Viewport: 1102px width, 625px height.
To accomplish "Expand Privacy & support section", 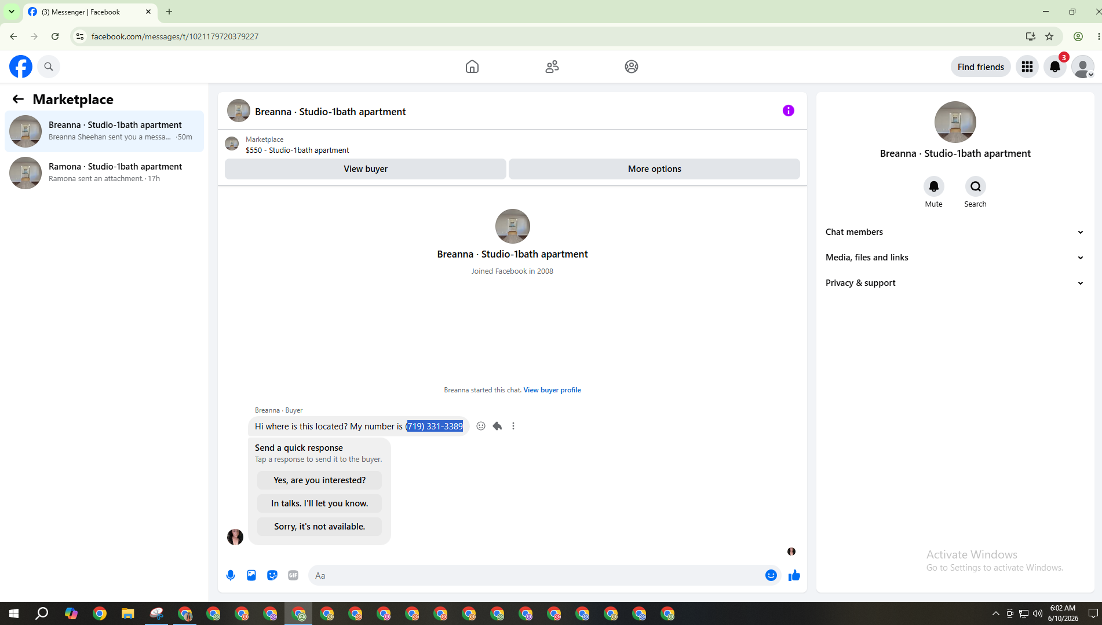I will tap(955, 283).
